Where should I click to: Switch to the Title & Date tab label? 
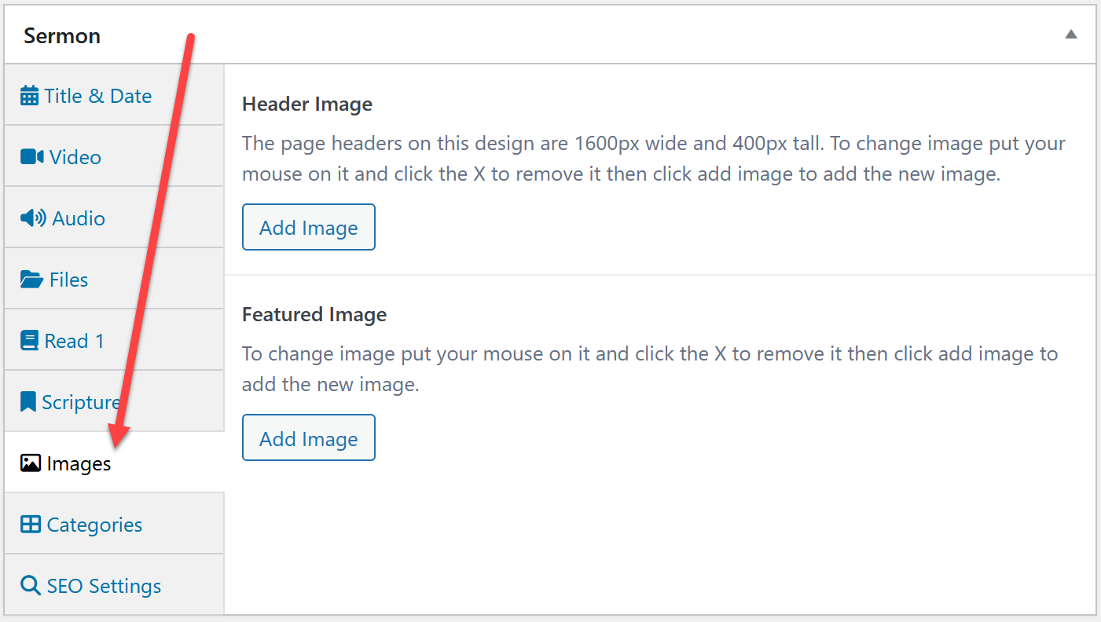(98, 96)
